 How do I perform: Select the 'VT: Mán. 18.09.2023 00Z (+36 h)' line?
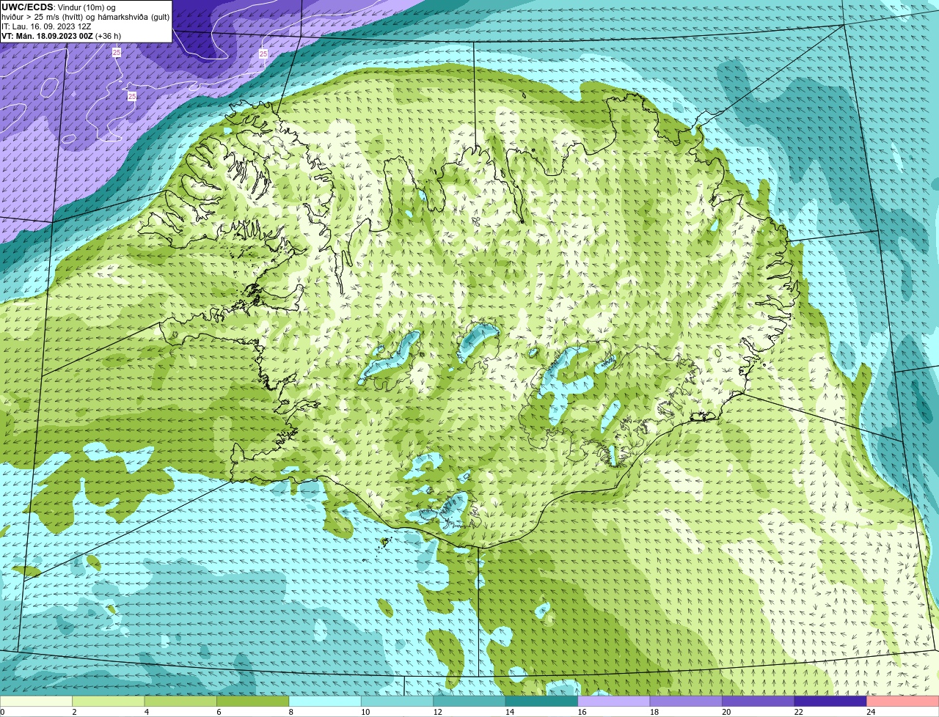click(61, 36)
